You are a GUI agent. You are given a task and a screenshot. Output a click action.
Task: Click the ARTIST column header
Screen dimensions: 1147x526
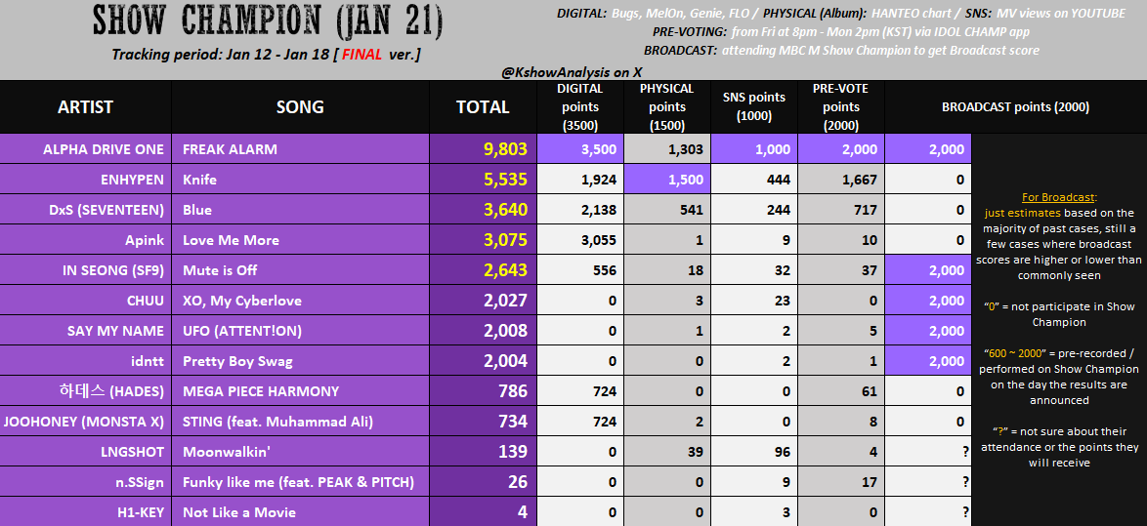coord(86,106)
